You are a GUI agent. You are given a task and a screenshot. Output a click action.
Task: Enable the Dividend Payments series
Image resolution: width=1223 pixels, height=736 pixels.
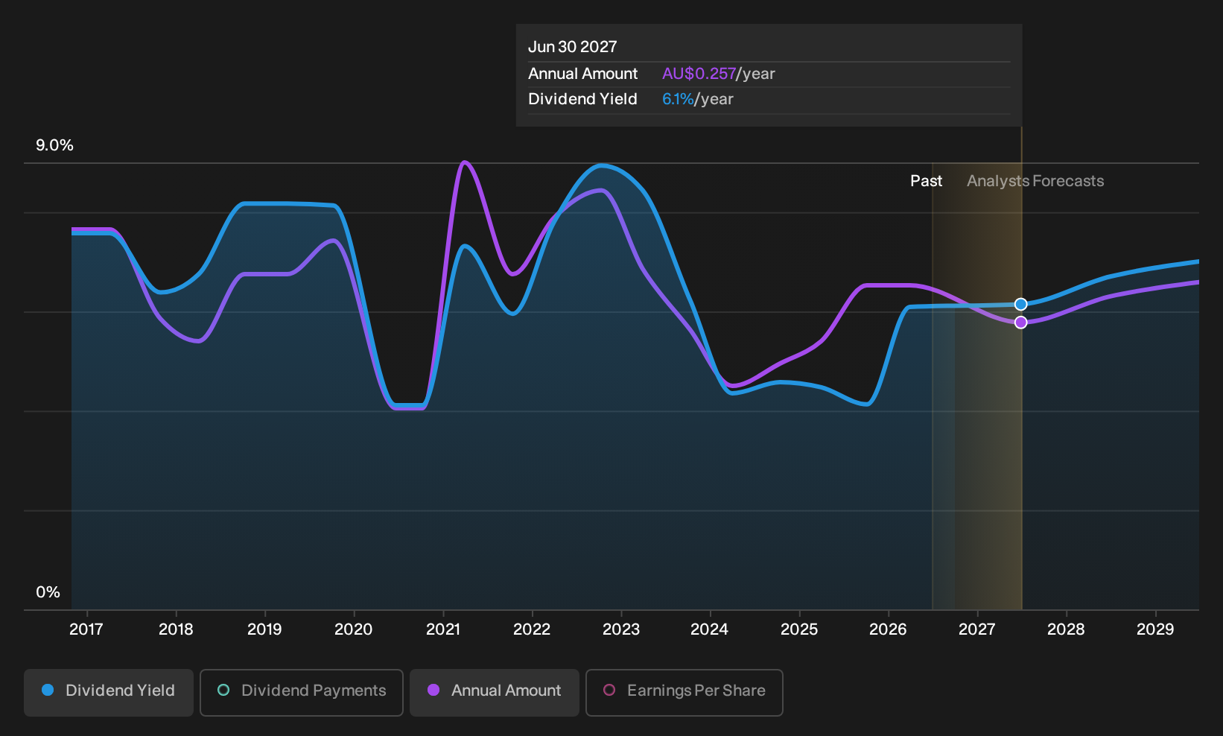pos(302,693)
